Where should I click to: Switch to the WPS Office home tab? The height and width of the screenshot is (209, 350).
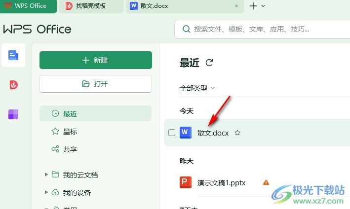pos(28,6)
